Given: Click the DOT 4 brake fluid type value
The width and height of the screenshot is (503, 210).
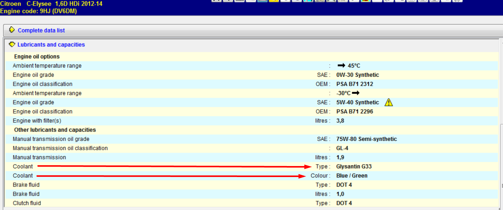Looking at the screenshot, I should click(x=344, y=185).
